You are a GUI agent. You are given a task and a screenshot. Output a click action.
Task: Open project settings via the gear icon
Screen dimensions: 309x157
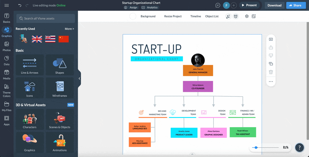coord(246,16)
